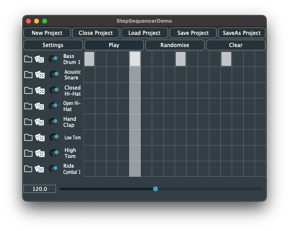
Task: Click the Acoustic Snare label
Action: tap(73, 75)
